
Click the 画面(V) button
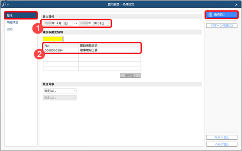(222, 15)
